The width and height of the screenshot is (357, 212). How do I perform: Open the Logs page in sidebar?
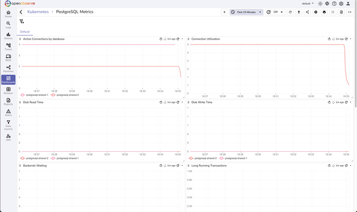coord(8,25)
